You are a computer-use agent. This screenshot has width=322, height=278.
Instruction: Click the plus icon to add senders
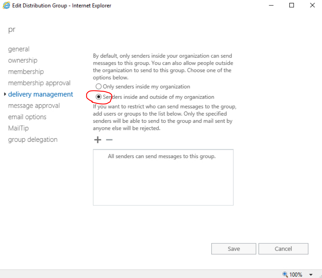tap(98, 140)
